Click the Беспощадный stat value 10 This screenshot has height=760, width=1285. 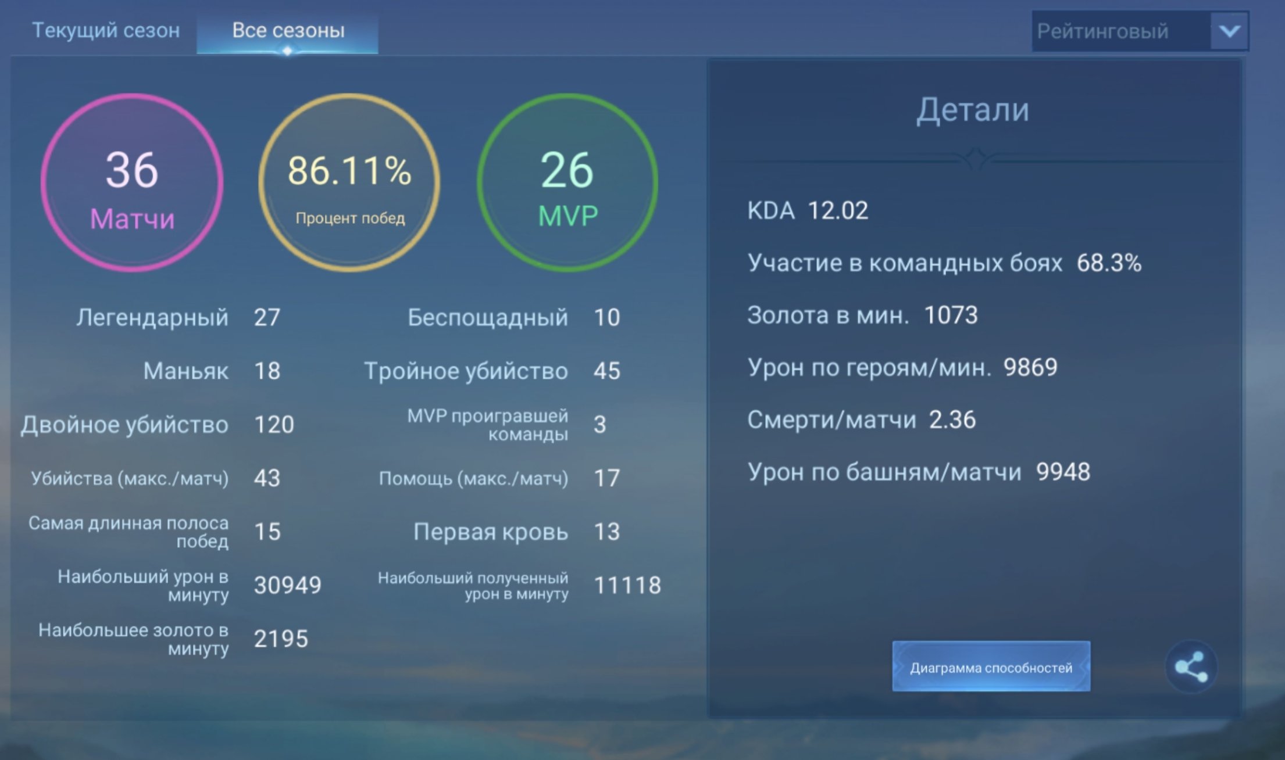click(607, 317)
